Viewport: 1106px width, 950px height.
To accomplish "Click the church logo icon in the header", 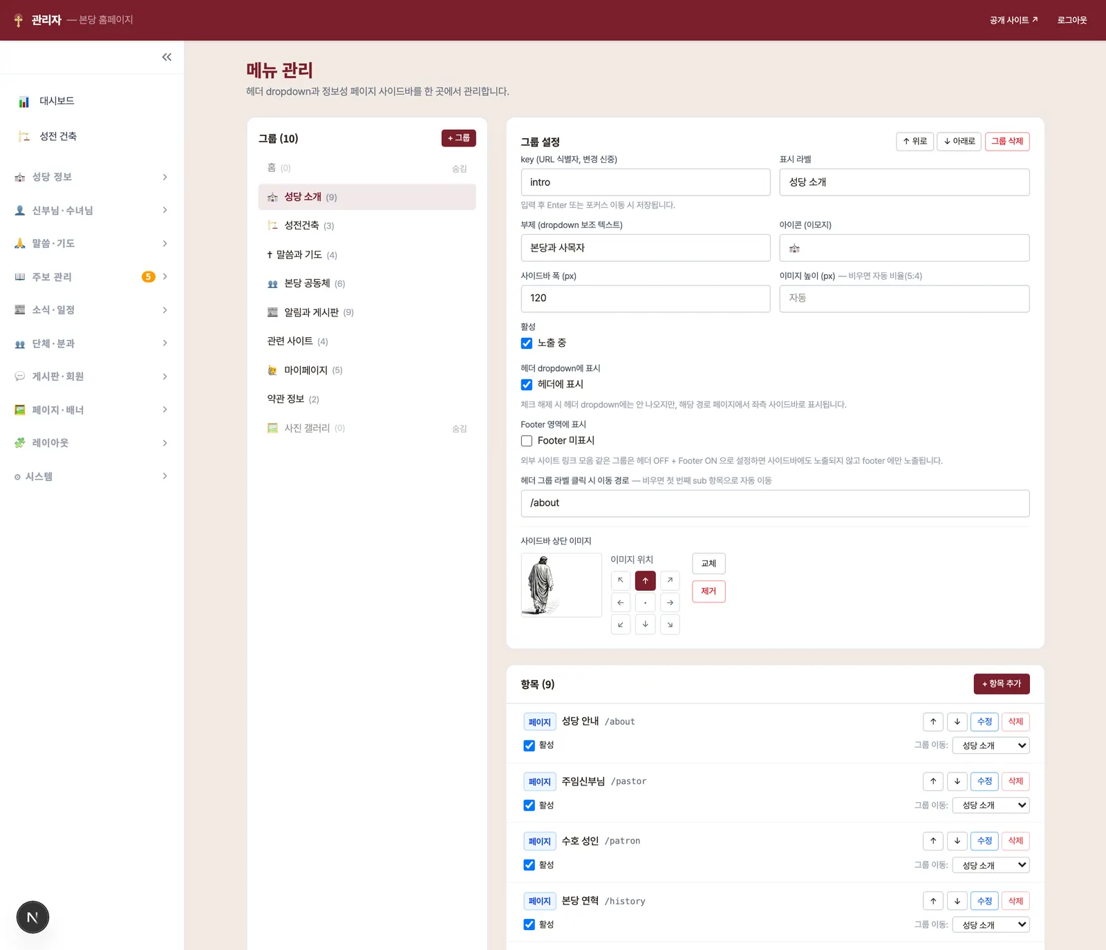I will (19, 20).
